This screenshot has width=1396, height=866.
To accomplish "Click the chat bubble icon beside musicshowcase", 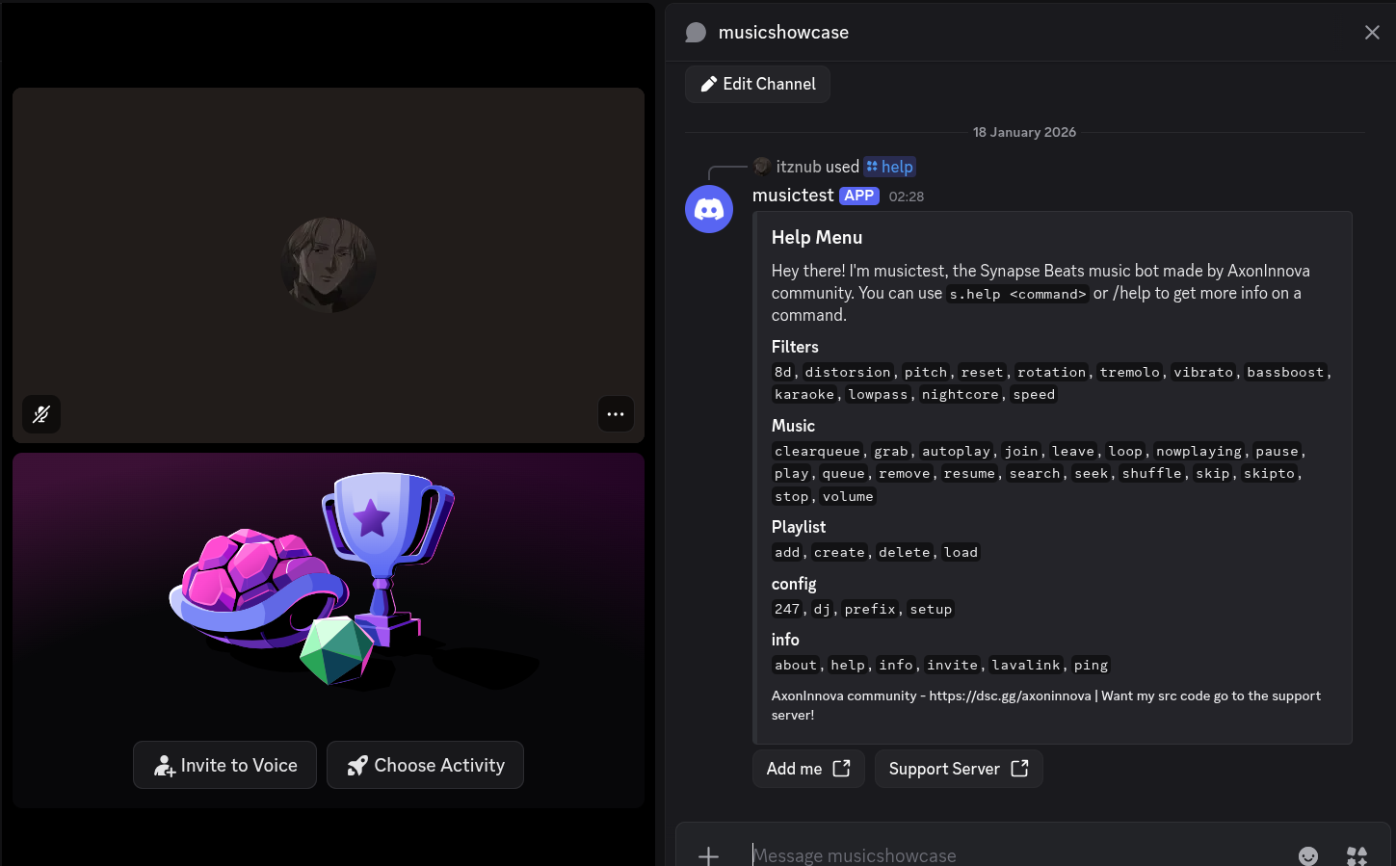I will (696, 33).
